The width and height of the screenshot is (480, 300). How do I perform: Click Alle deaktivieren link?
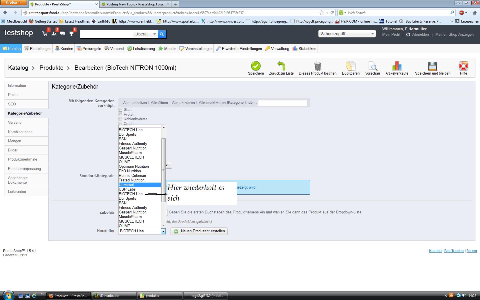(x=212, y=103)
